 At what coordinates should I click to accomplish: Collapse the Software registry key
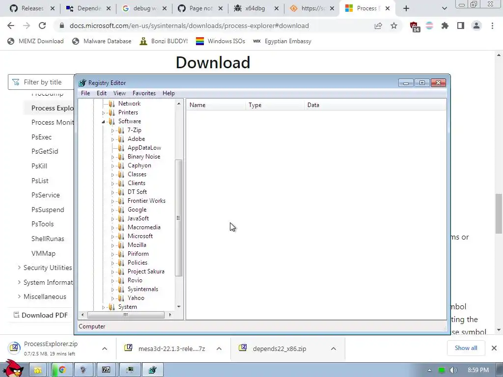point(103,122)
